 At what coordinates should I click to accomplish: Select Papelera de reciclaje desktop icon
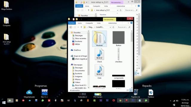click(136, 94)
